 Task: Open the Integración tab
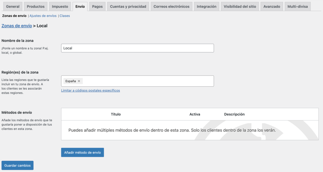[207, 6]
